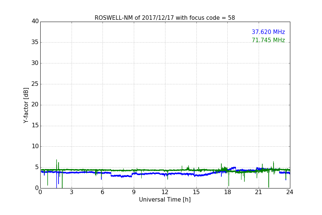Select the blue 37.620 MHz legend label
Image resolution: width=322 pixels, height=215 pixels.
click(x=268, y=32)
